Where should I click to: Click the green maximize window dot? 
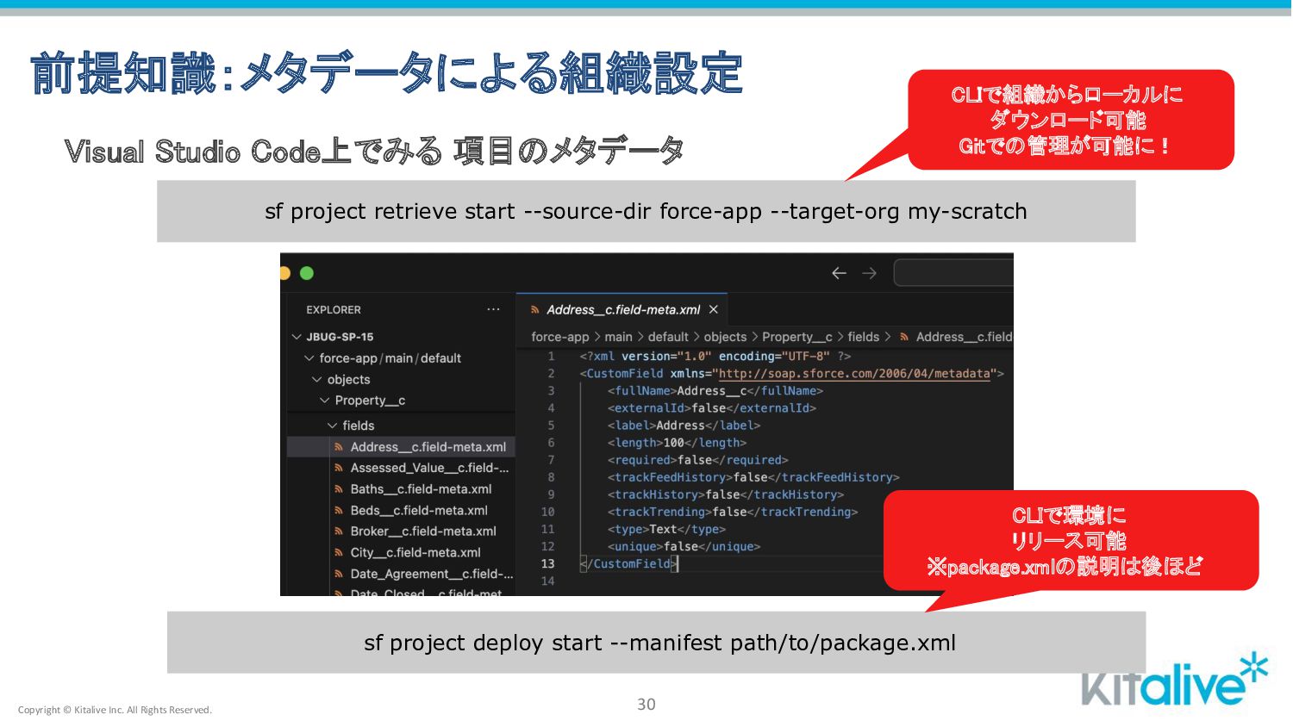click(x=306, y=273)
